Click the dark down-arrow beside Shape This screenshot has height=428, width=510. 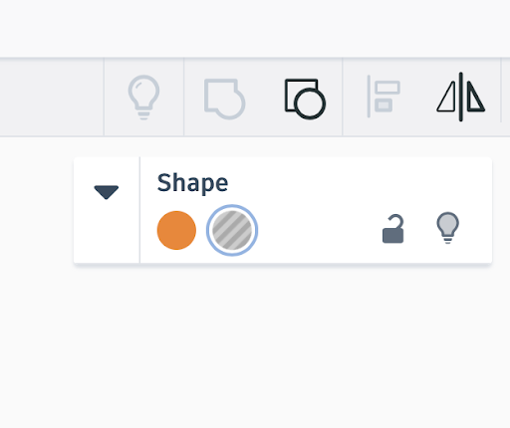(x=107, y=192)
